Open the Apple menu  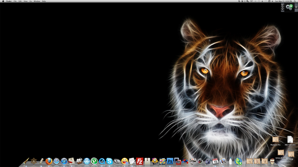tap(3, 1)
